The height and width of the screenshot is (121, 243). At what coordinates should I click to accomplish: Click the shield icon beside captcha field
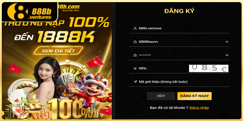(135, 68)
